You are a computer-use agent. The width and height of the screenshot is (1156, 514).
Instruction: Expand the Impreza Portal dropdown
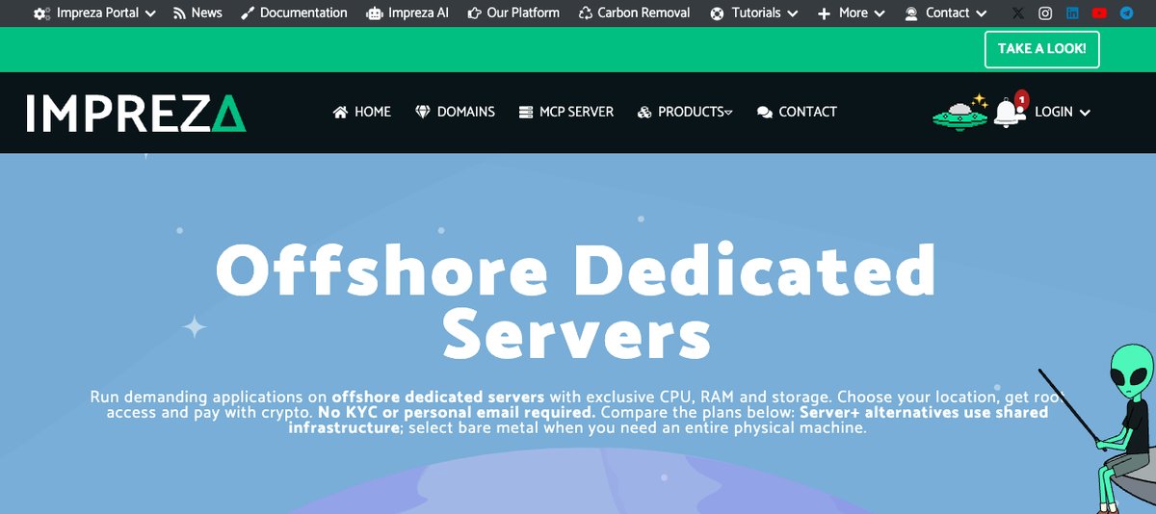[x=150, y=13]
